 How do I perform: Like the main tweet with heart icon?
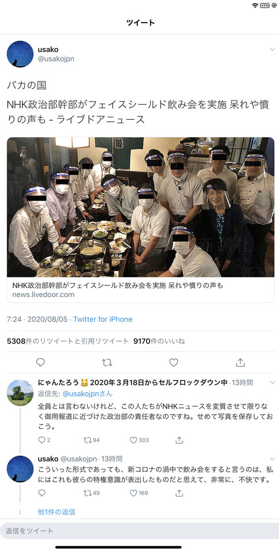tap(174, 362)
